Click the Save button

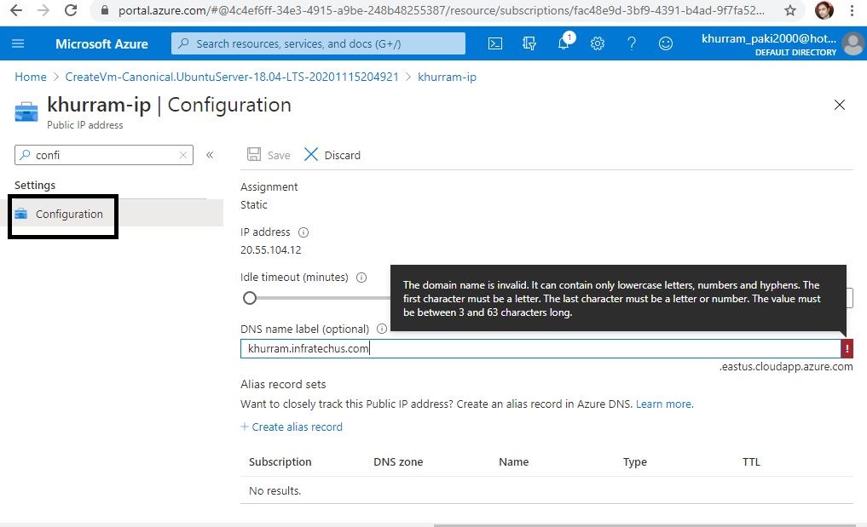[269, 155]
